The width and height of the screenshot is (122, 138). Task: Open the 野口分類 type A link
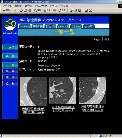pos(34,112)
